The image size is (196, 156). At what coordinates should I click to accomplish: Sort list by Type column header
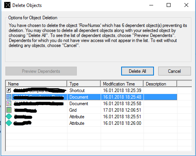coord(84,84)
